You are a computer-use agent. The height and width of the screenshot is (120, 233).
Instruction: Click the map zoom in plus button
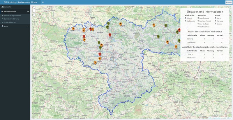[34, 8]
